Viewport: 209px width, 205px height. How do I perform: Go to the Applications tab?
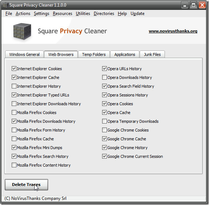pos(125,54)
